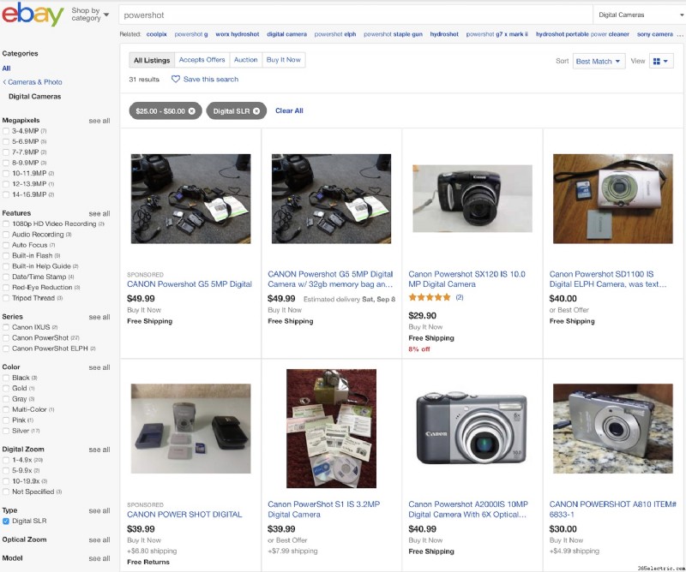Switch to the Auction tab
The image size is (686, 572).
[245, 60]
